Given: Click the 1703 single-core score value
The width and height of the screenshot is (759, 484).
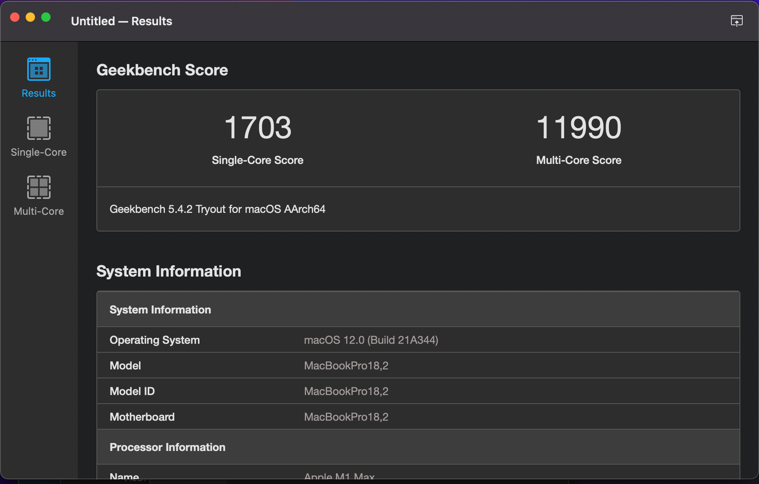Looking at the screenshot, I should coord(258,127).
